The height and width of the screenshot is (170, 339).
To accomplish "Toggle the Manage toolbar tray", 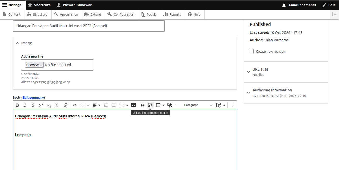I will click(x=12, y=5).
